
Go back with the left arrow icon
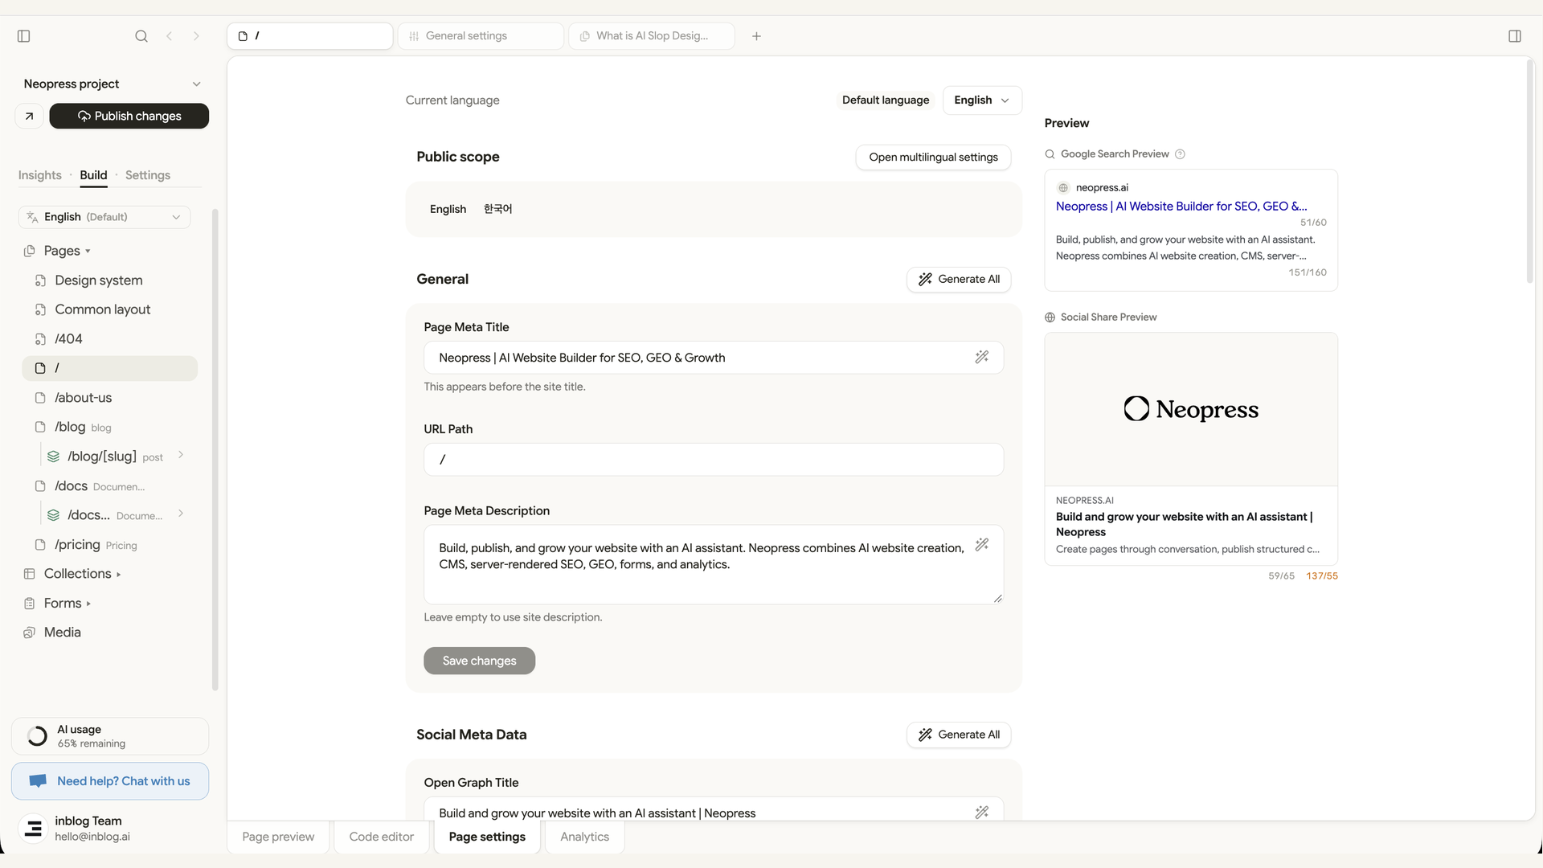coord(169,36)
